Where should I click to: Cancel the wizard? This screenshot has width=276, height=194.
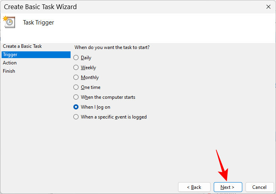tap(259, 187)
